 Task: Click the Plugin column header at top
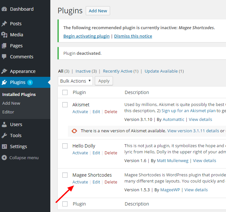pos(79,92)
